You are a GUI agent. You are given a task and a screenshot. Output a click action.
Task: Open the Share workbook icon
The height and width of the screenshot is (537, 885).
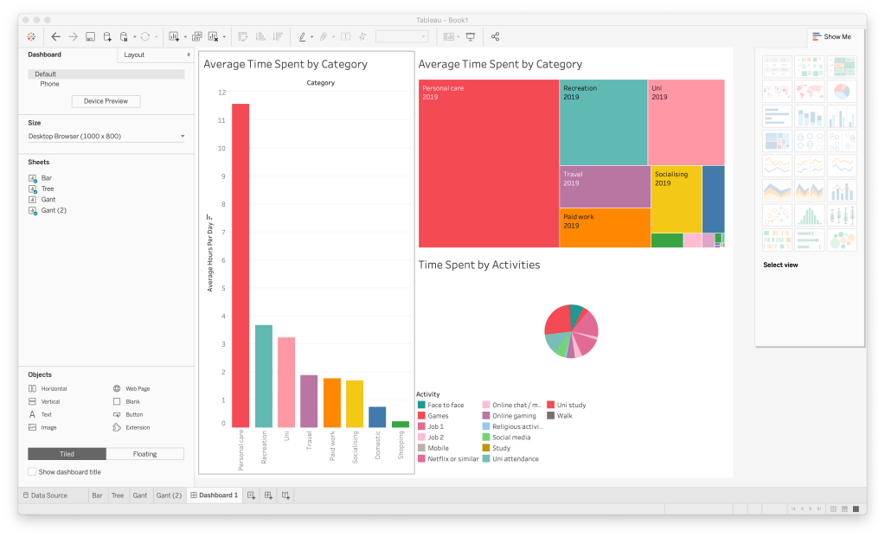coord(495,36)
